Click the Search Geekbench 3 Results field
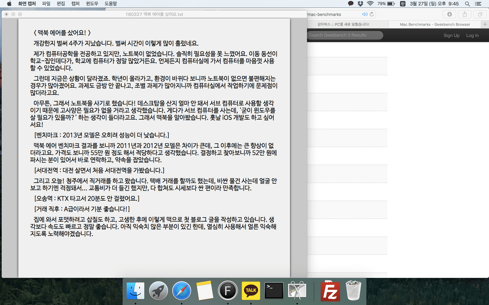This screenshot has width=489, height=305. coord(345,35)
